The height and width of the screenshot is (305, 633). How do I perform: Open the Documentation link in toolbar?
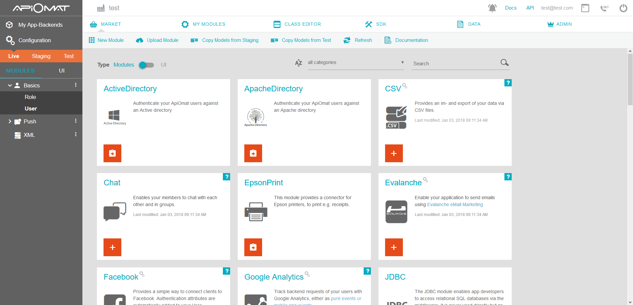coord(406,40)
